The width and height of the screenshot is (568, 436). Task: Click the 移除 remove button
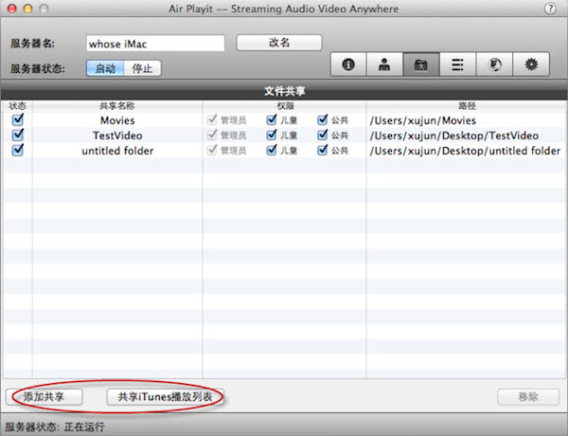click(528, 397)
